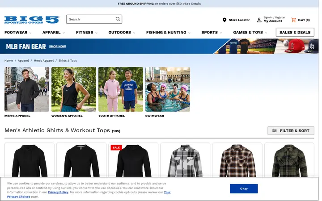Open the FISHING & HUNTING menu
This screenshot has width=322, height=201.
(x=166, y=33)
